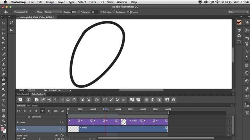Screen dimensions: 250x140
Task: Switch to the Mini Bridge tab
Action: pos(32,106)
